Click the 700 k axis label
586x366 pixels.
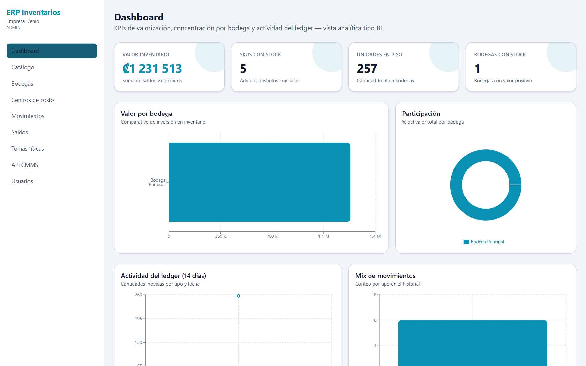tap(272, 236)
